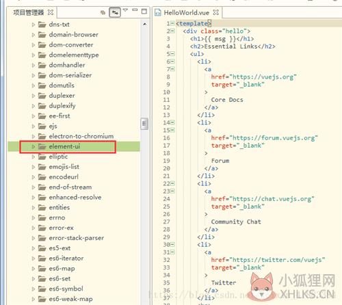Click the Collapse All icon in project manager

click(x=103, y=12)
